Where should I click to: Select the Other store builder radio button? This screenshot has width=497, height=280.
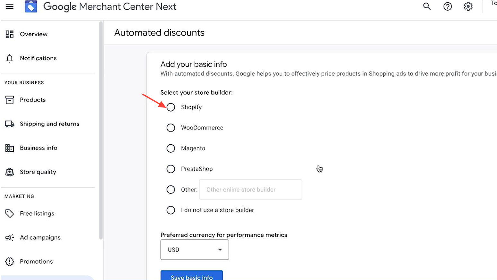point(171,190)
